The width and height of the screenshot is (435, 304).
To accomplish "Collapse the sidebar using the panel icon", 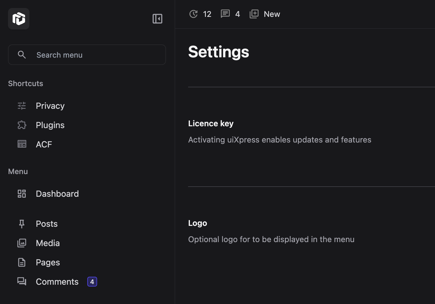I will [x=157, y=18].
